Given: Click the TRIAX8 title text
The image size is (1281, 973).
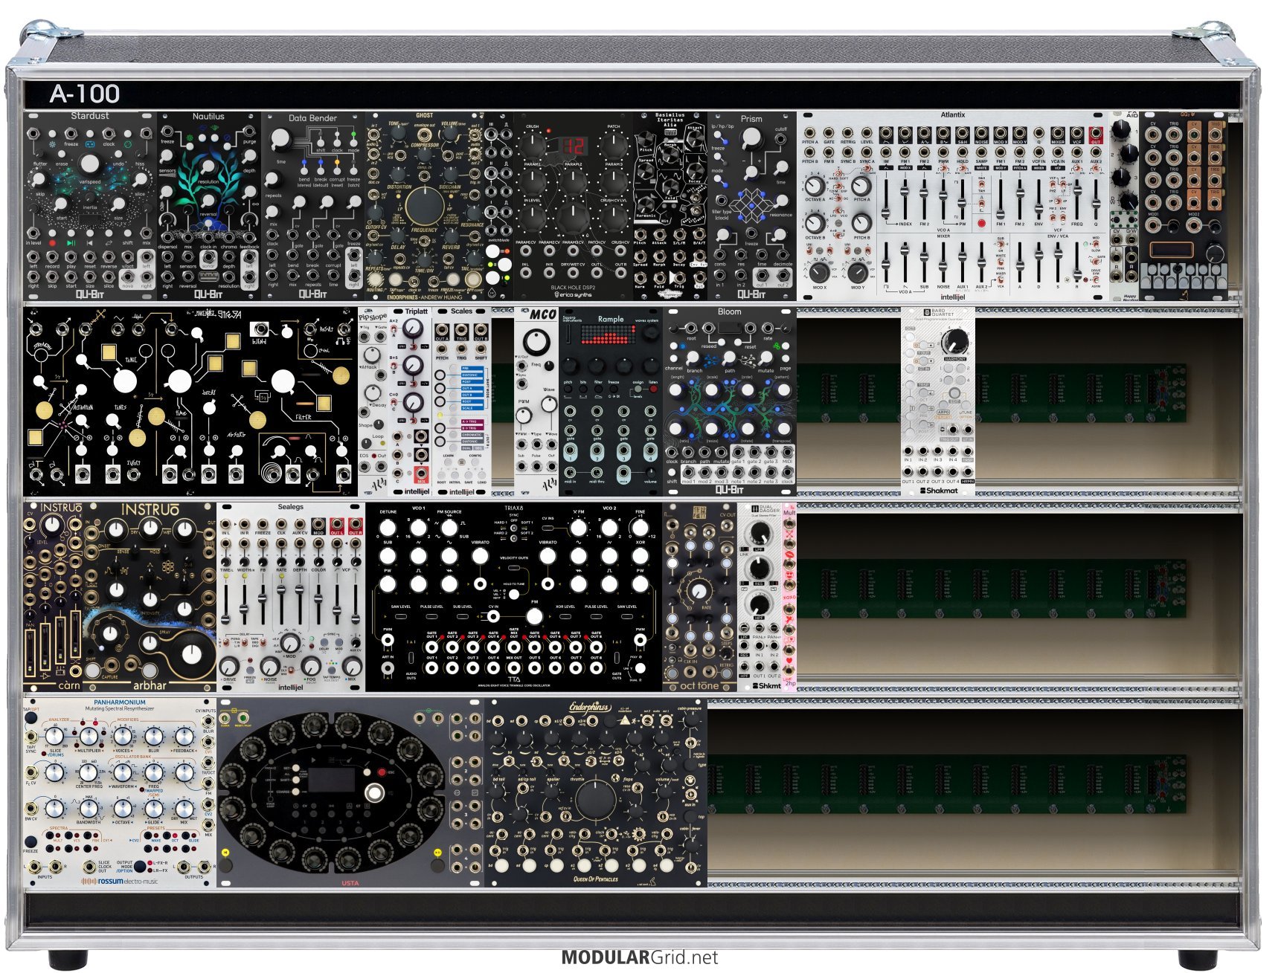Looking at the screenshot, I should (513, 508).
